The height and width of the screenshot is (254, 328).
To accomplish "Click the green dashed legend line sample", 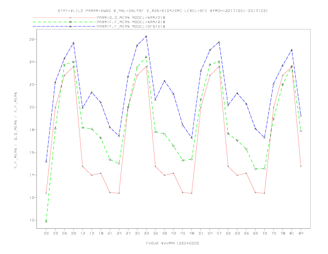I will 64,22.
